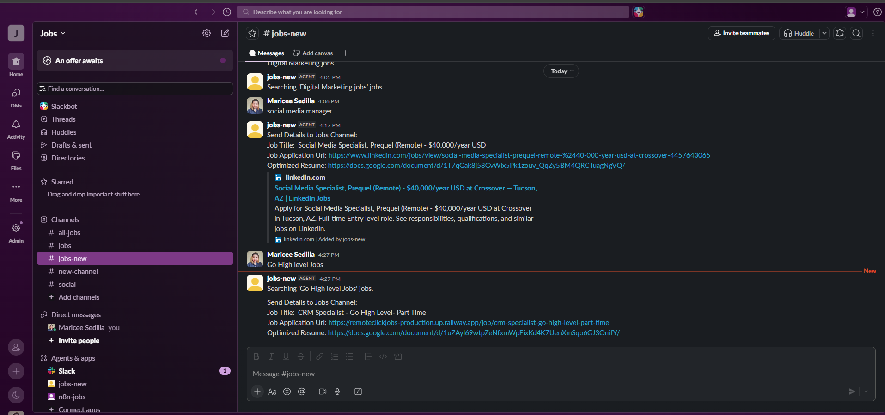Toggle dark mode moon icon

[x=16, y=395]
